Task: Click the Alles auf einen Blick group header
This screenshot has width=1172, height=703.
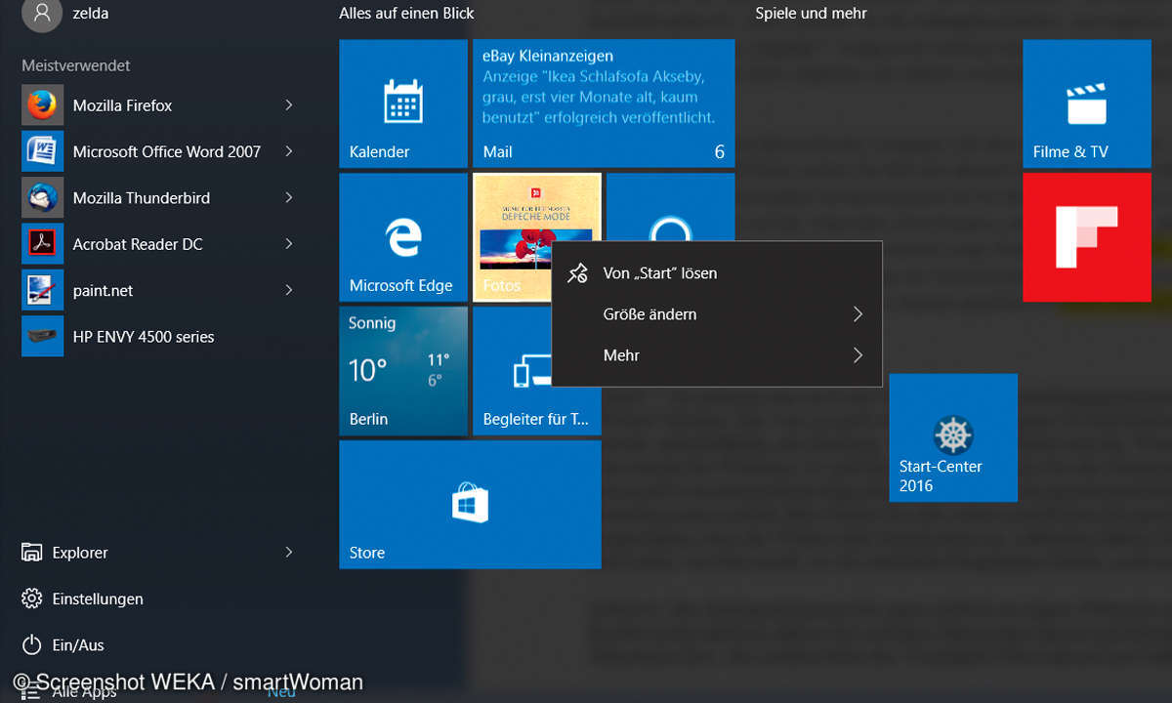Action: click(x=406, y=14)
